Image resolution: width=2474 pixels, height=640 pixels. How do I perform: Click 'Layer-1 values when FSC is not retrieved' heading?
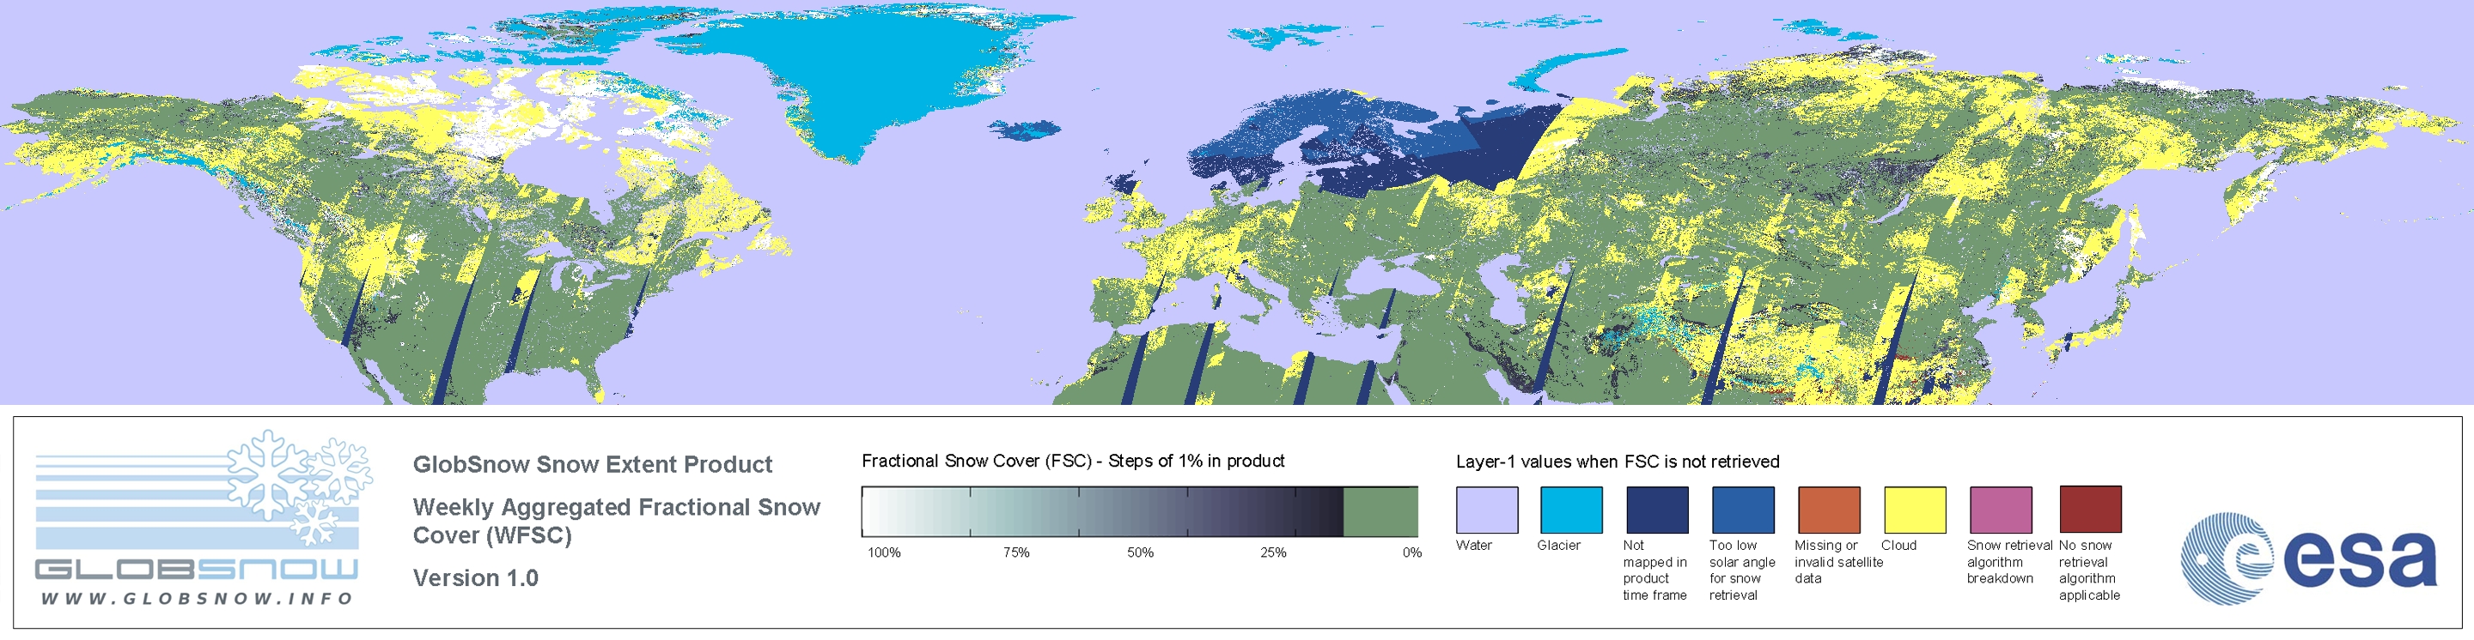click(x=1618, y=462)
